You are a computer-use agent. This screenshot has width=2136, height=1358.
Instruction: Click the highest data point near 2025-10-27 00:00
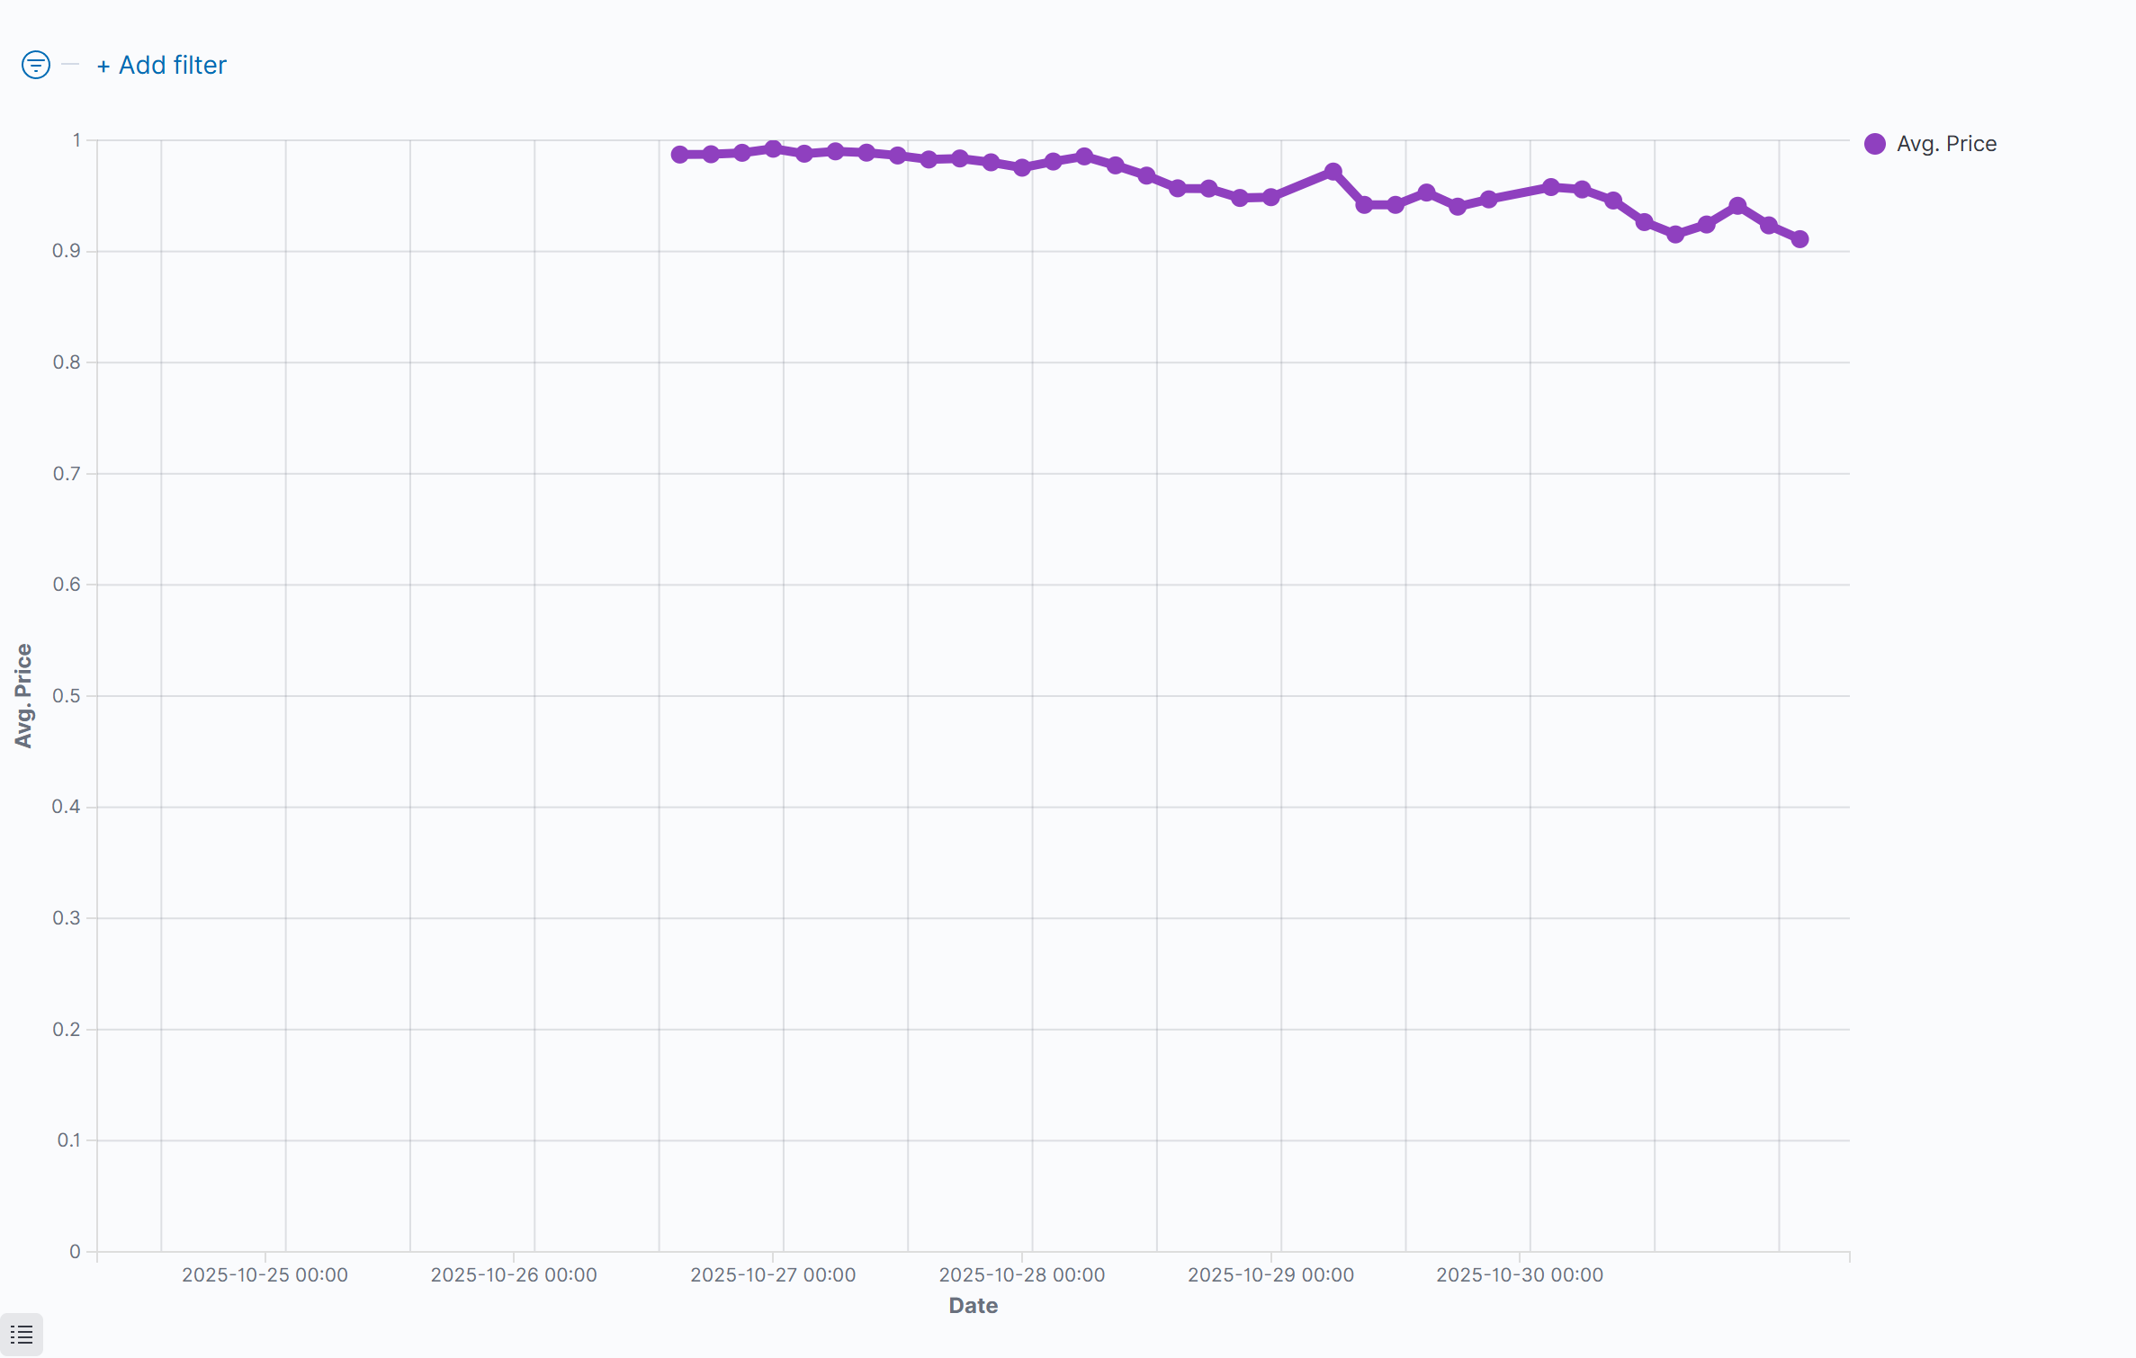tap(773, 148)
